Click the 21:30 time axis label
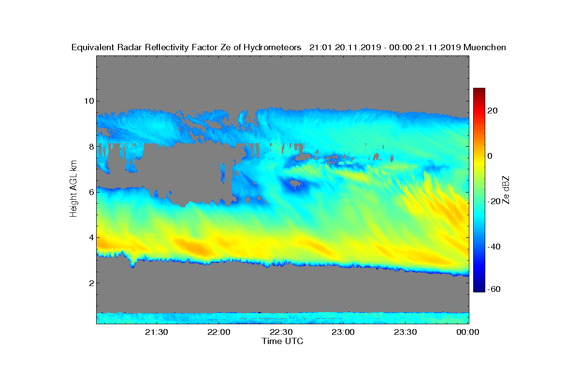The image size is (580, 386). (157, 332)
